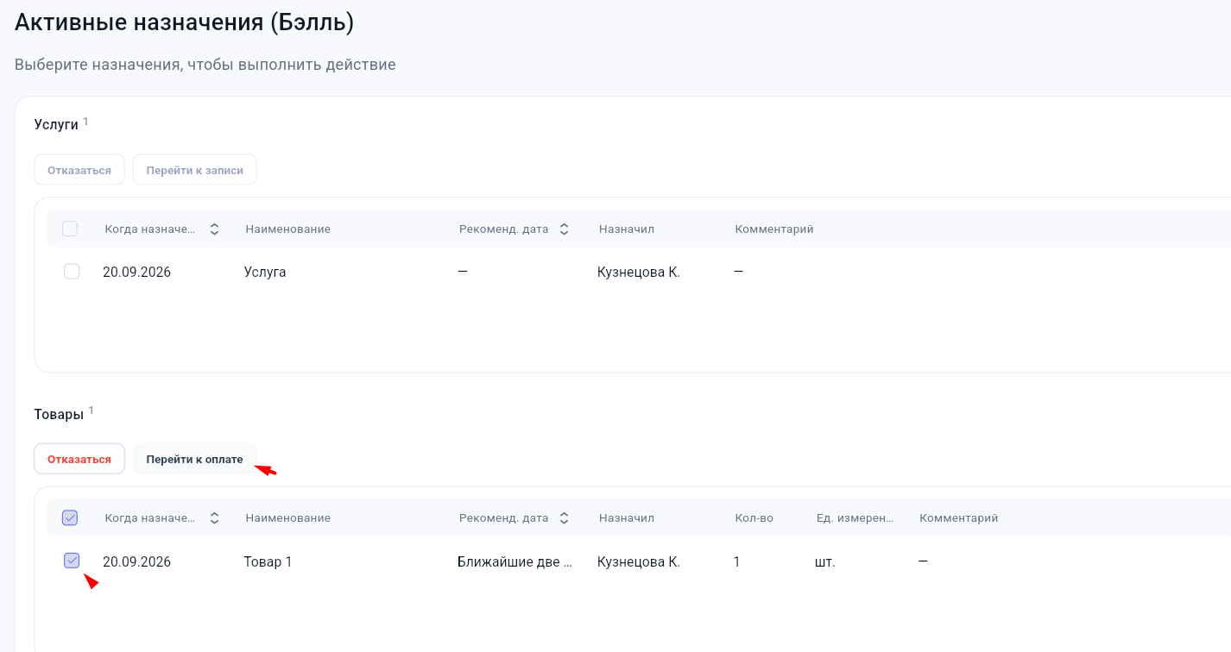Click the "Активные назначения (Бэлль)" page heading

(x=185, y=23)
